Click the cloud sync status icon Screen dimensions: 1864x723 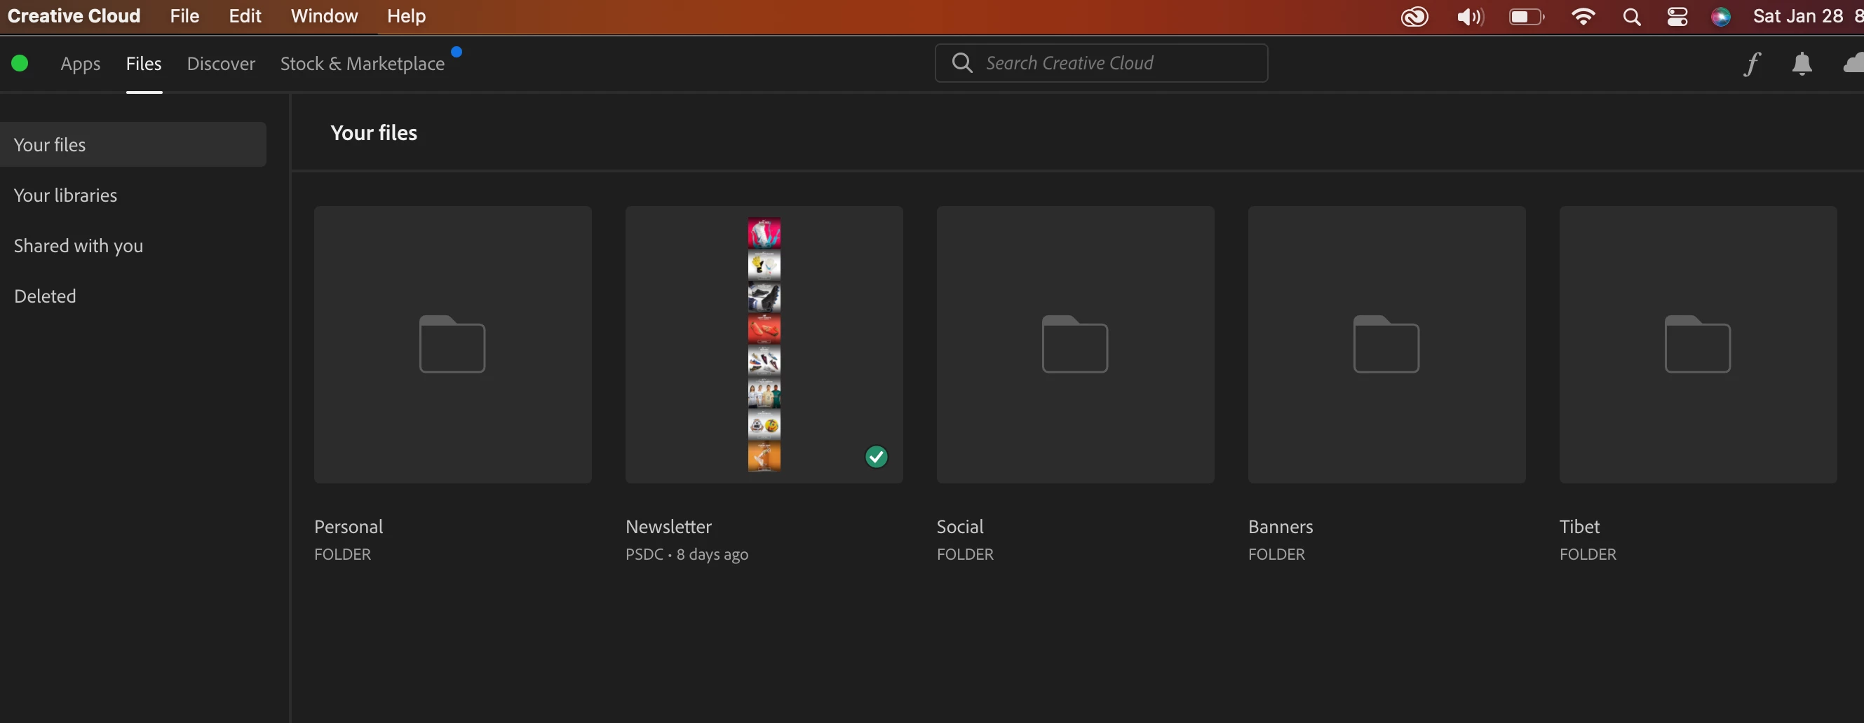(x=1853, y=64)
